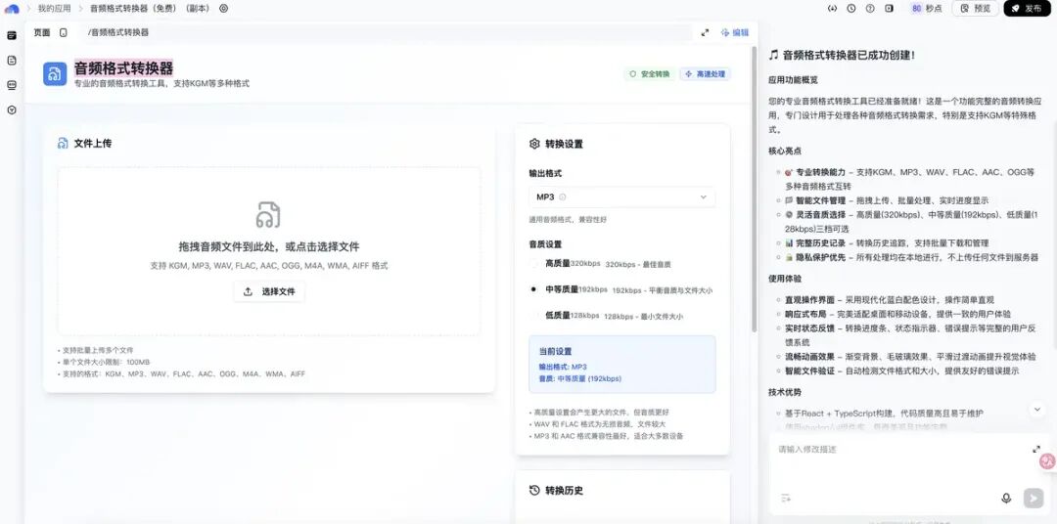Click the 80 秒点 credits indicator
This screenshot has width=1057, height=524.
coord(927,9)
